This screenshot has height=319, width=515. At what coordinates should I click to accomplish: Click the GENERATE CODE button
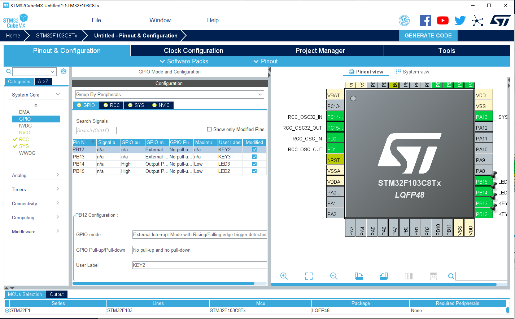(x=428, y=36)
